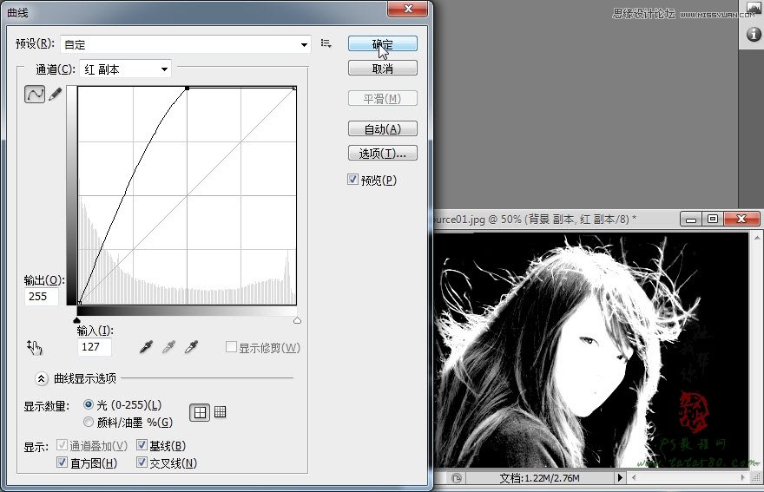This screenshot has height=492, width=764.
Task: Enable the 显示修剪(W) checkbox
Action: point(232,347)
